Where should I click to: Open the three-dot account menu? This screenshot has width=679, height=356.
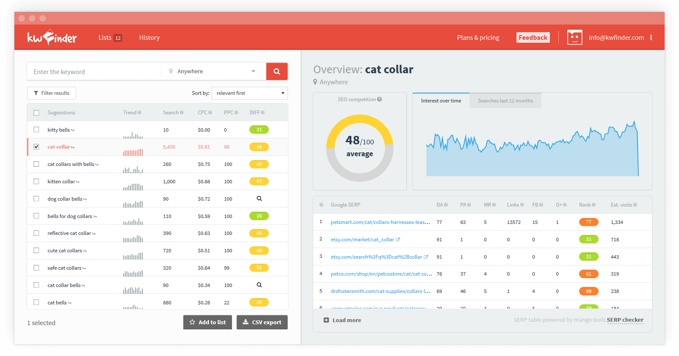tap(651, 38)
